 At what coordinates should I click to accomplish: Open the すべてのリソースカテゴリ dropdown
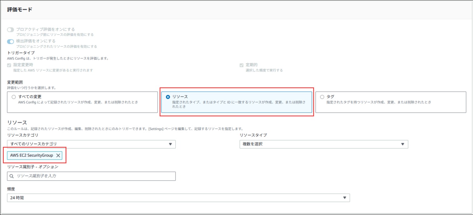[x=91, y=144]
